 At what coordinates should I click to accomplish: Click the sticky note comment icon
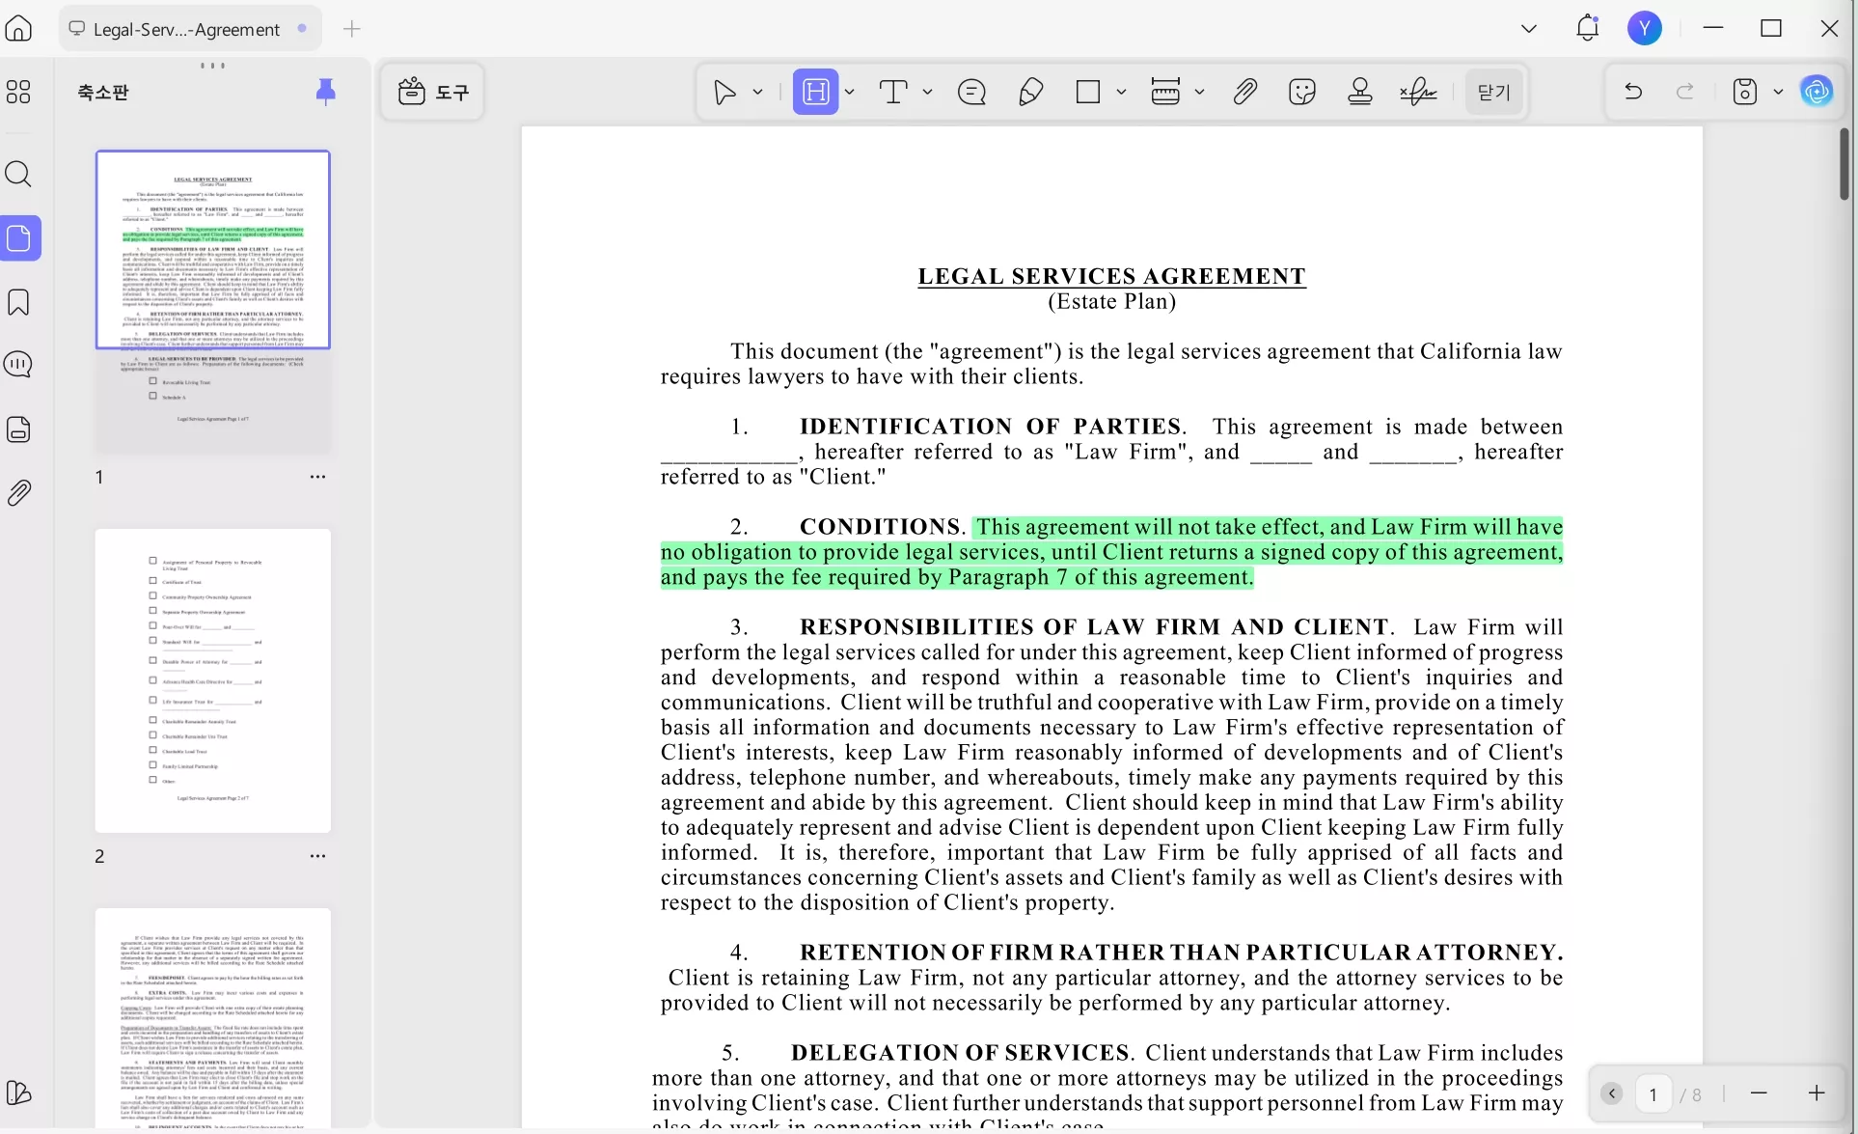pos(971,92)
